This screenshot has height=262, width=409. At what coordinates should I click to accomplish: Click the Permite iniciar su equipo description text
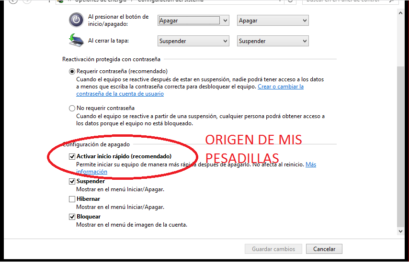190,164
